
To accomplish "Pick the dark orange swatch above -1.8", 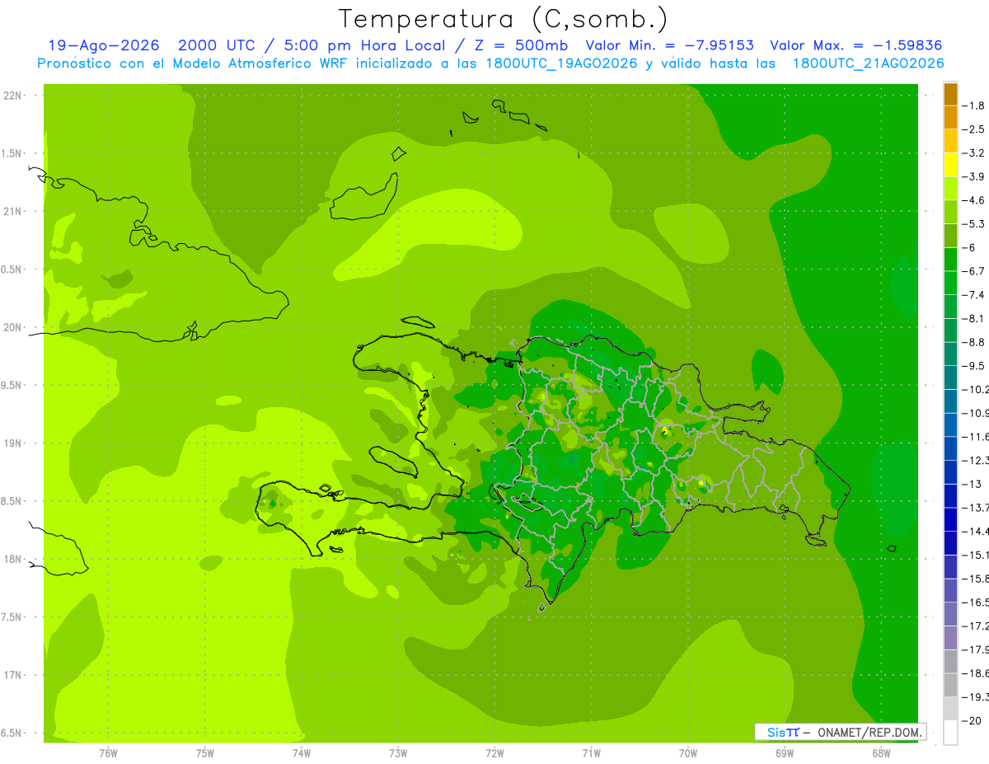I will [x=950, y=94].
